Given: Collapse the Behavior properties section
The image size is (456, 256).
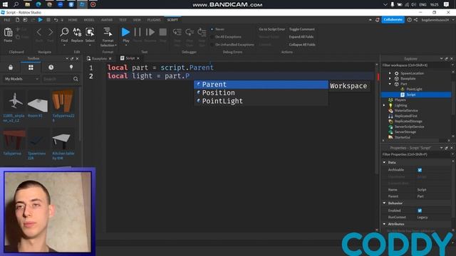Looking at the screenshot, I should (384, 203).
